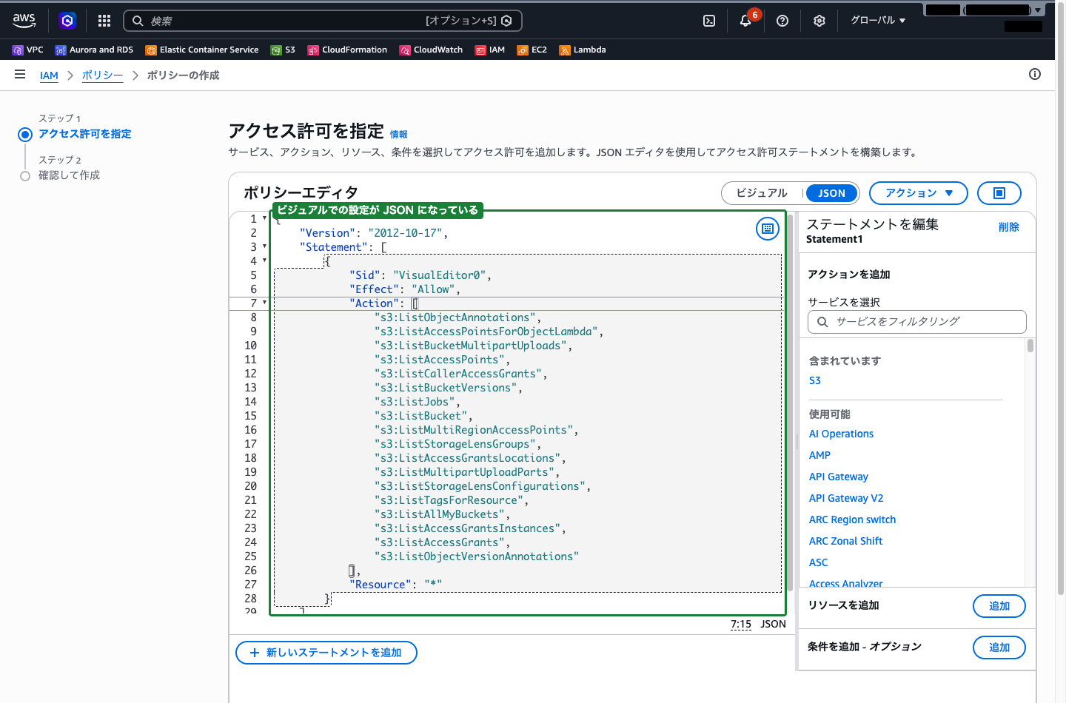Open the CloudFormation shortcut
Screen dimensions: 1066x703
(347, 50)
